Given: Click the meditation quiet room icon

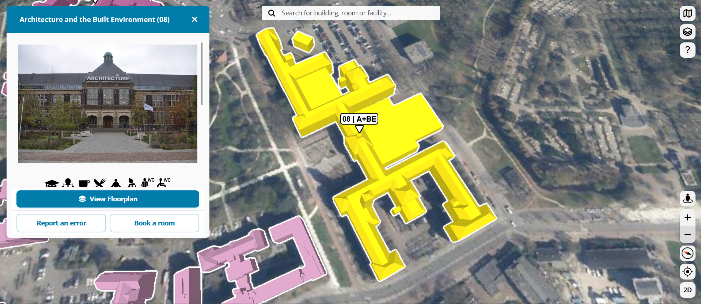Looking at the screenshot, I should click(x=116, y=183).
